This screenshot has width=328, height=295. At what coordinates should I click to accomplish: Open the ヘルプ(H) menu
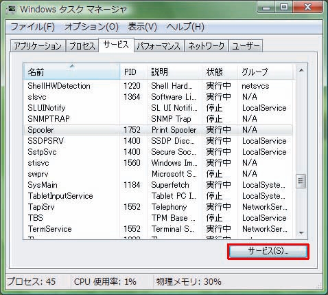point(185,27)
